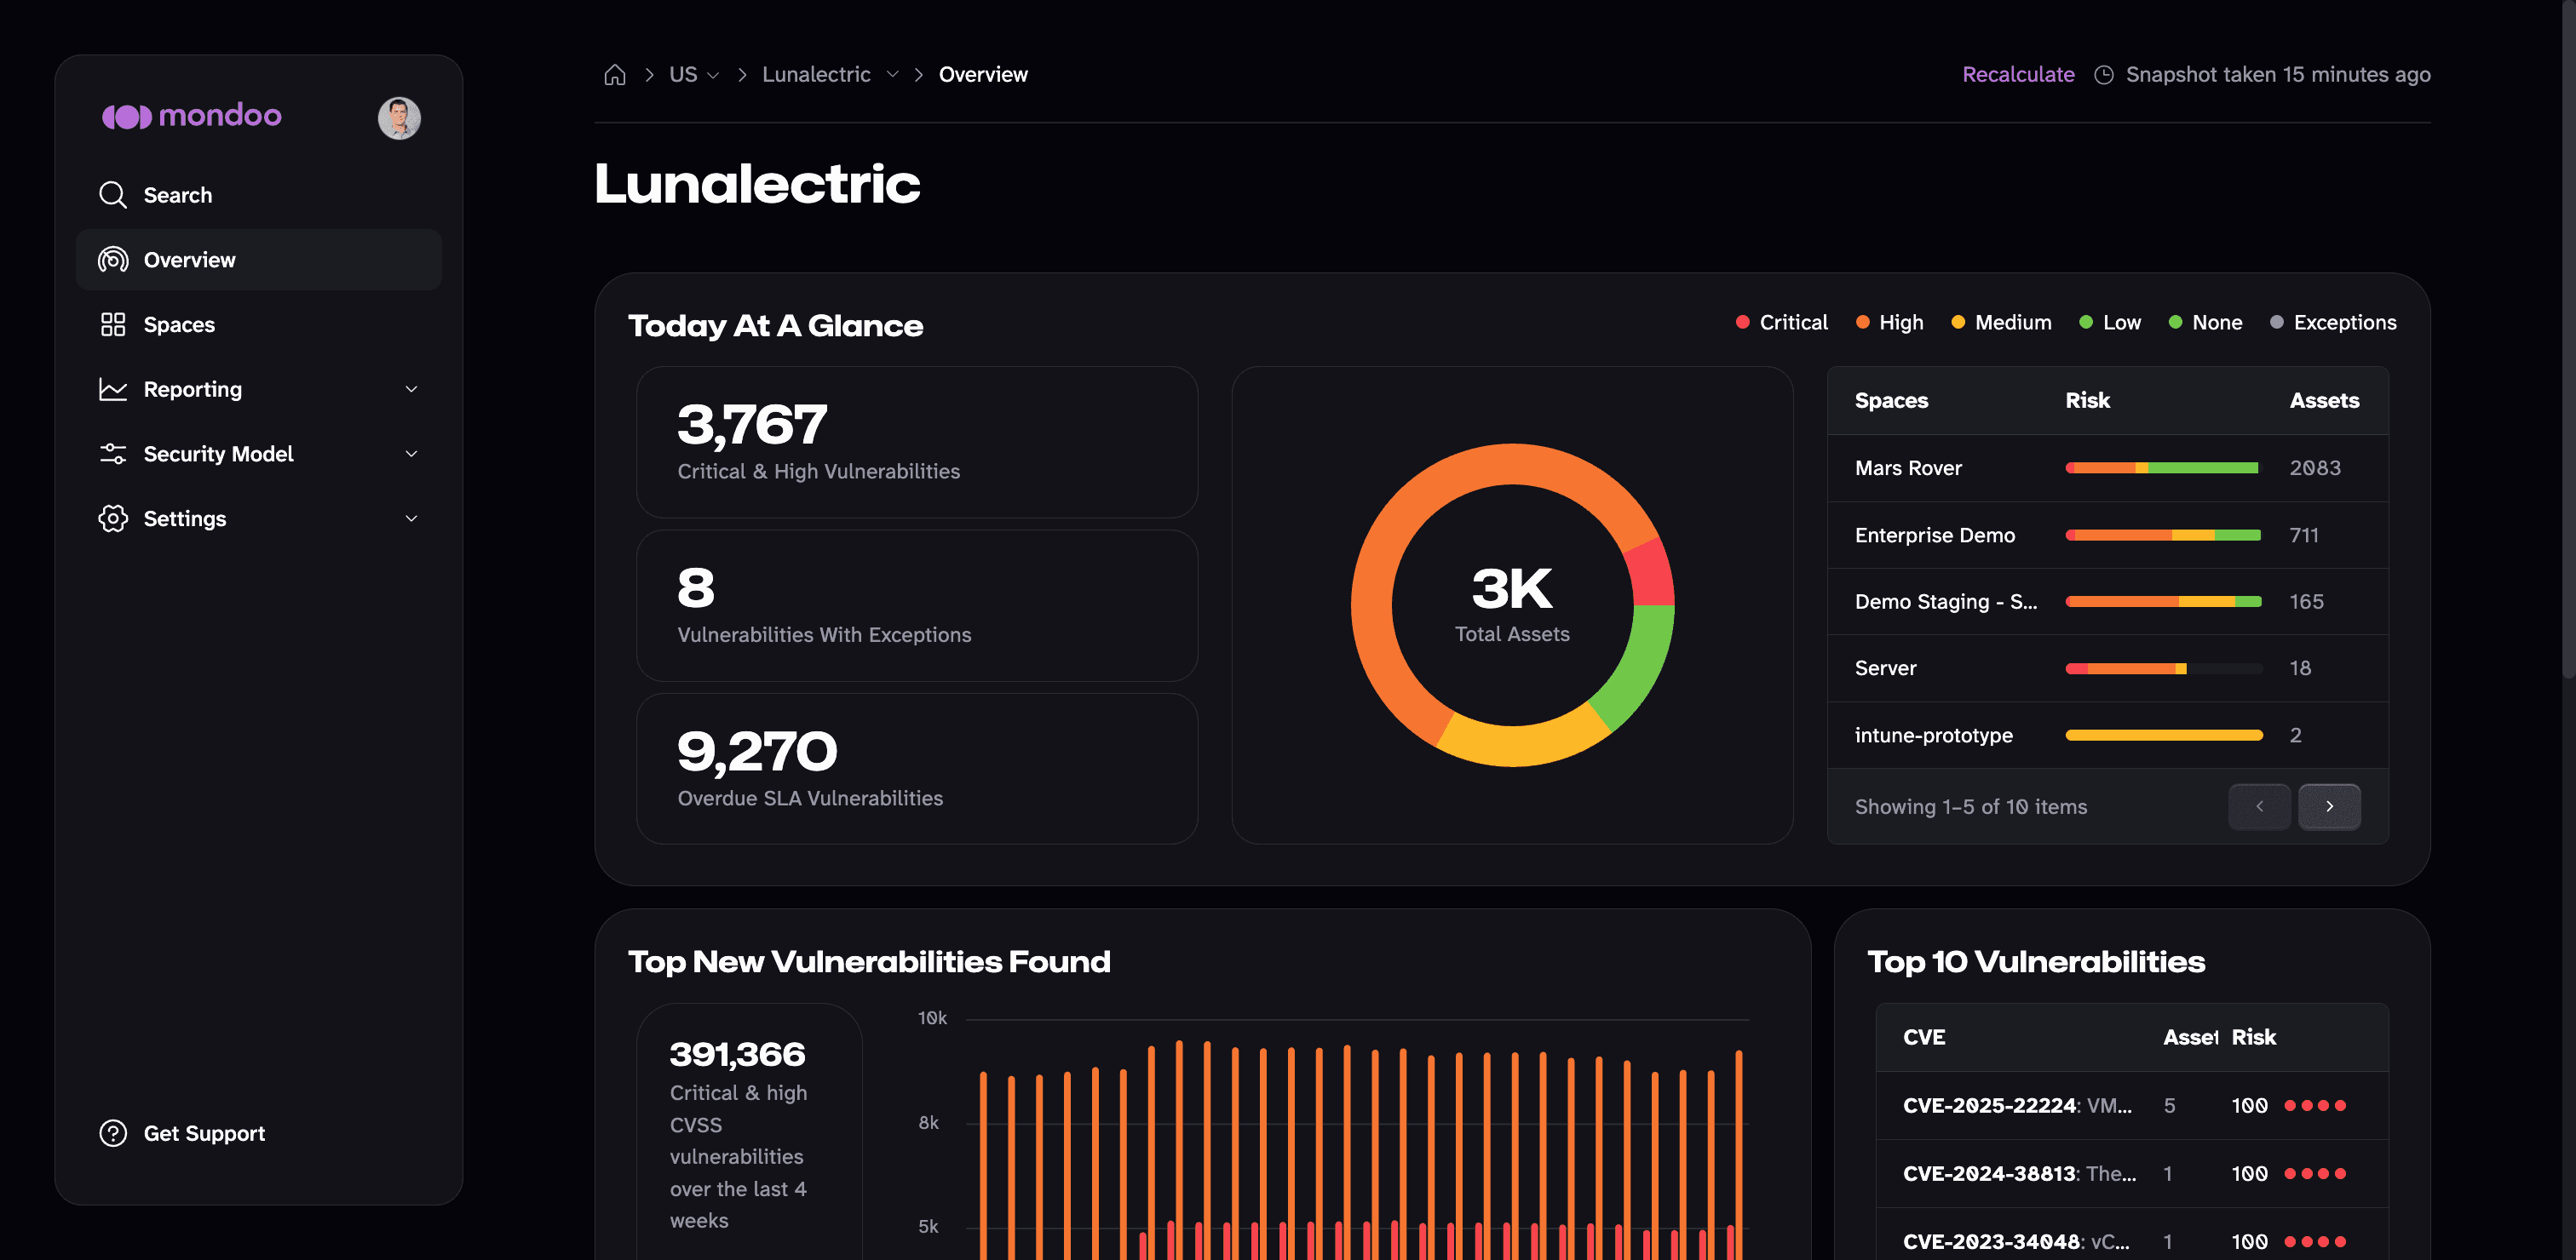Image resolution: width=2576 pixels, height=1260 pixels.
Task: Toggle Critical legend filter
Action: pyautogui.click(x=1781, y=323)
